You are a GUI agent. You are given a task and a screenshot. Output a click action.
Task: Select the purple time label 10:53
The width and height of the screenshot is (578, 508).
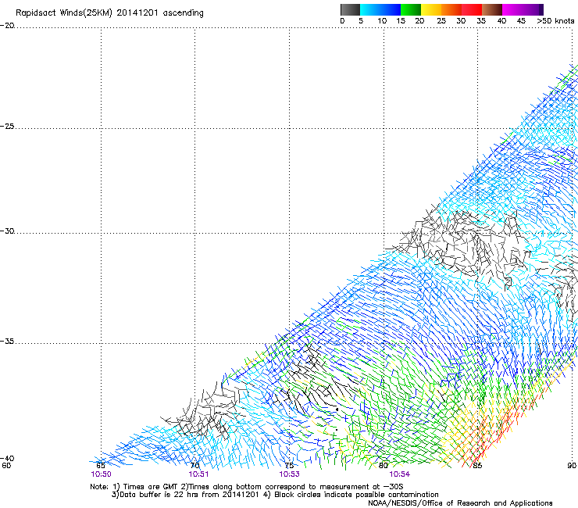pos(289,474)
